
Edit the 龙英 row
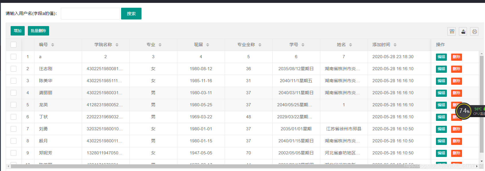(441, 105)
